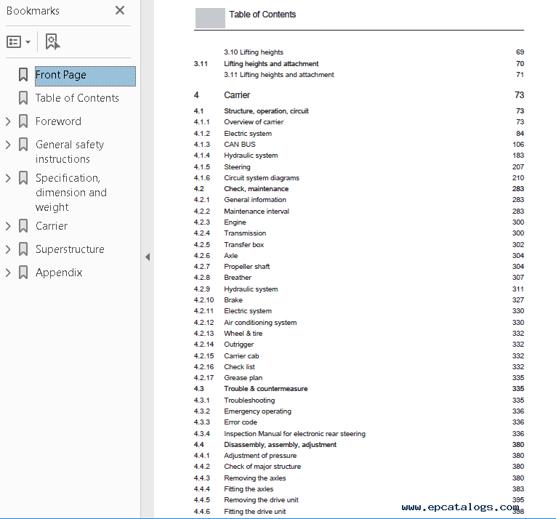Expand the Foreword bookmark
This screenshot has width=556, height=519.
[x=8, y=121]
